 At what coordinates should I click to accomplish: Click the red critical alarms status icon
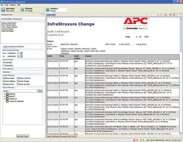[134, 140]
